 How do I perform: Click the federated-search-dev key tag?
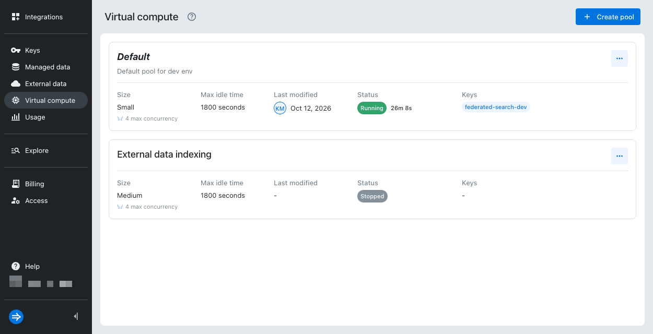point(496,108)
